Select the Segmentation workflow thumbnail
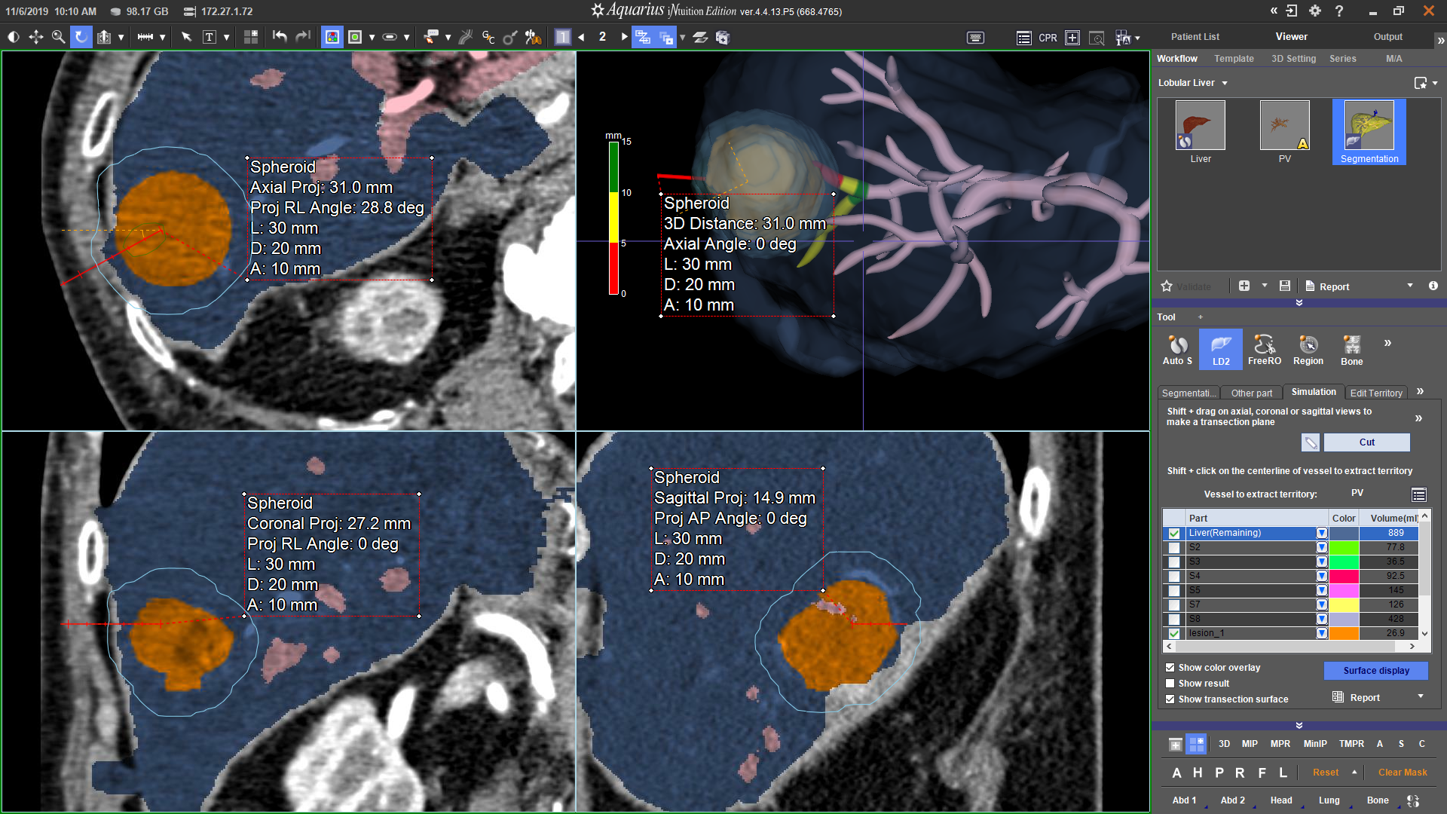 (1369, 132)
